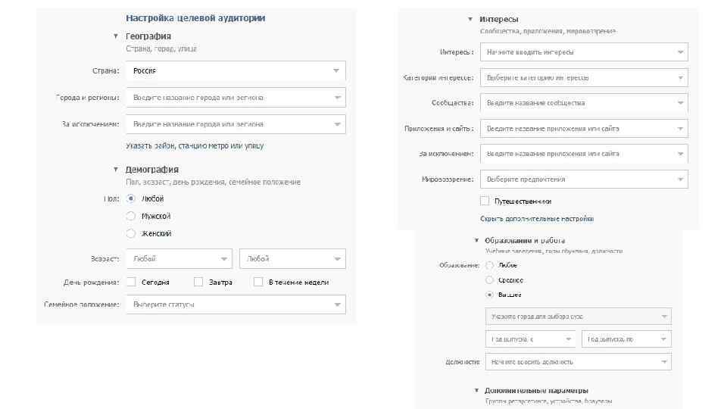Viewport: 727px width, 409px height.
Task: Collapse the Интересы section triangle
Action: point(470,19)
